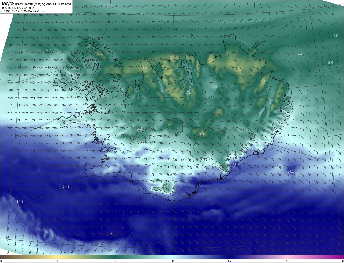344x263 pixels.
Task: Select the 16.4 value label
Action: click(112, 234)
